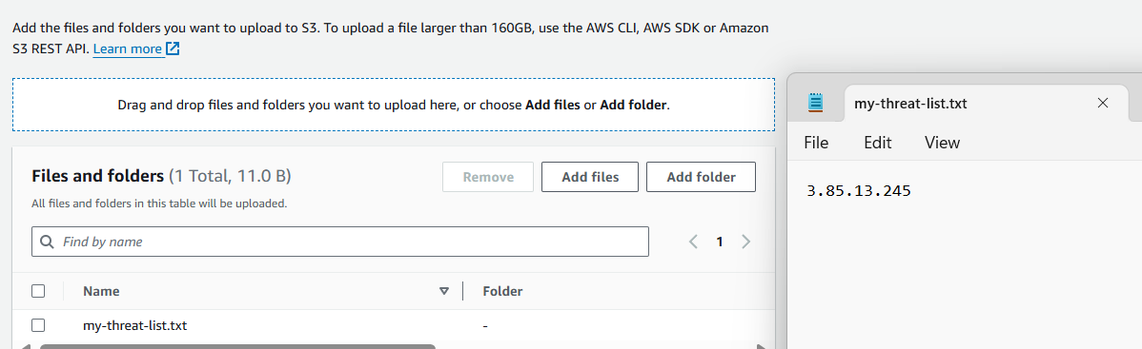Click the Add folder button
The image size is (1142, 349).
701,177
